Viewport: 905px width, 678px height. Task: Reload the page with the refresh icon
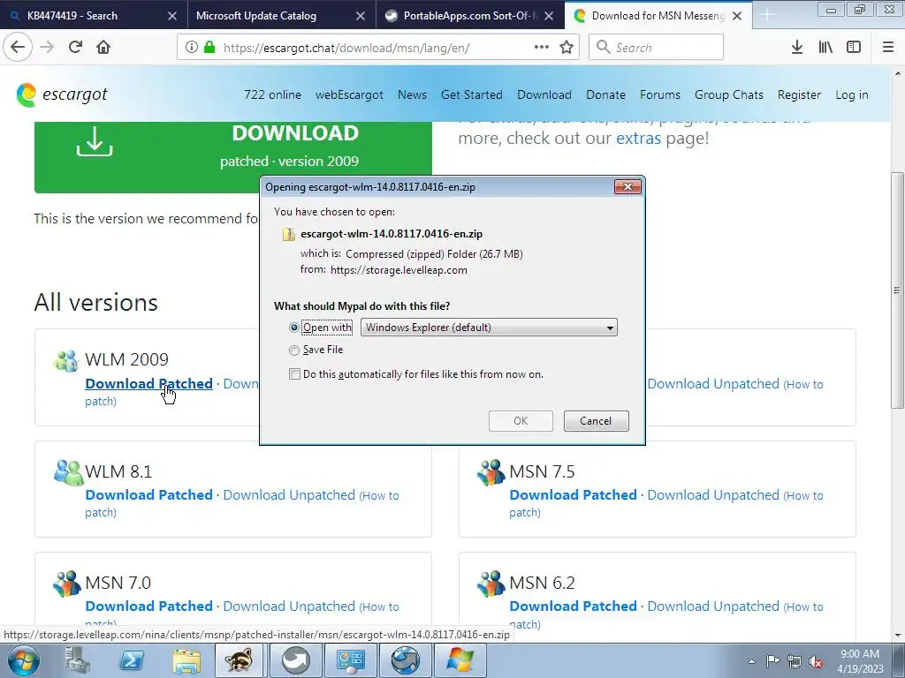(x=75, y=48)
